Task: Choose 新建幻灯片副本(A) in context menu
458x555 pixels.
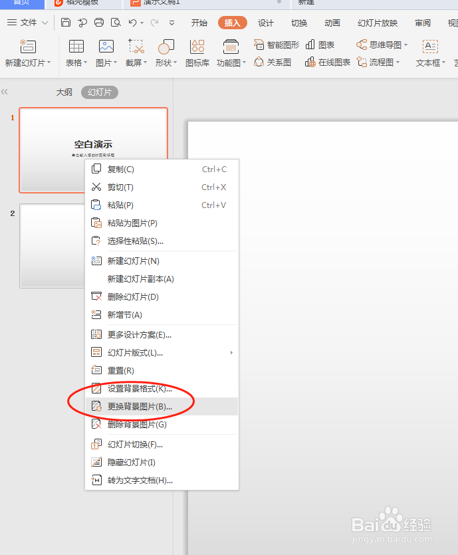Action: pyautogui.click(x=162, y=279)
